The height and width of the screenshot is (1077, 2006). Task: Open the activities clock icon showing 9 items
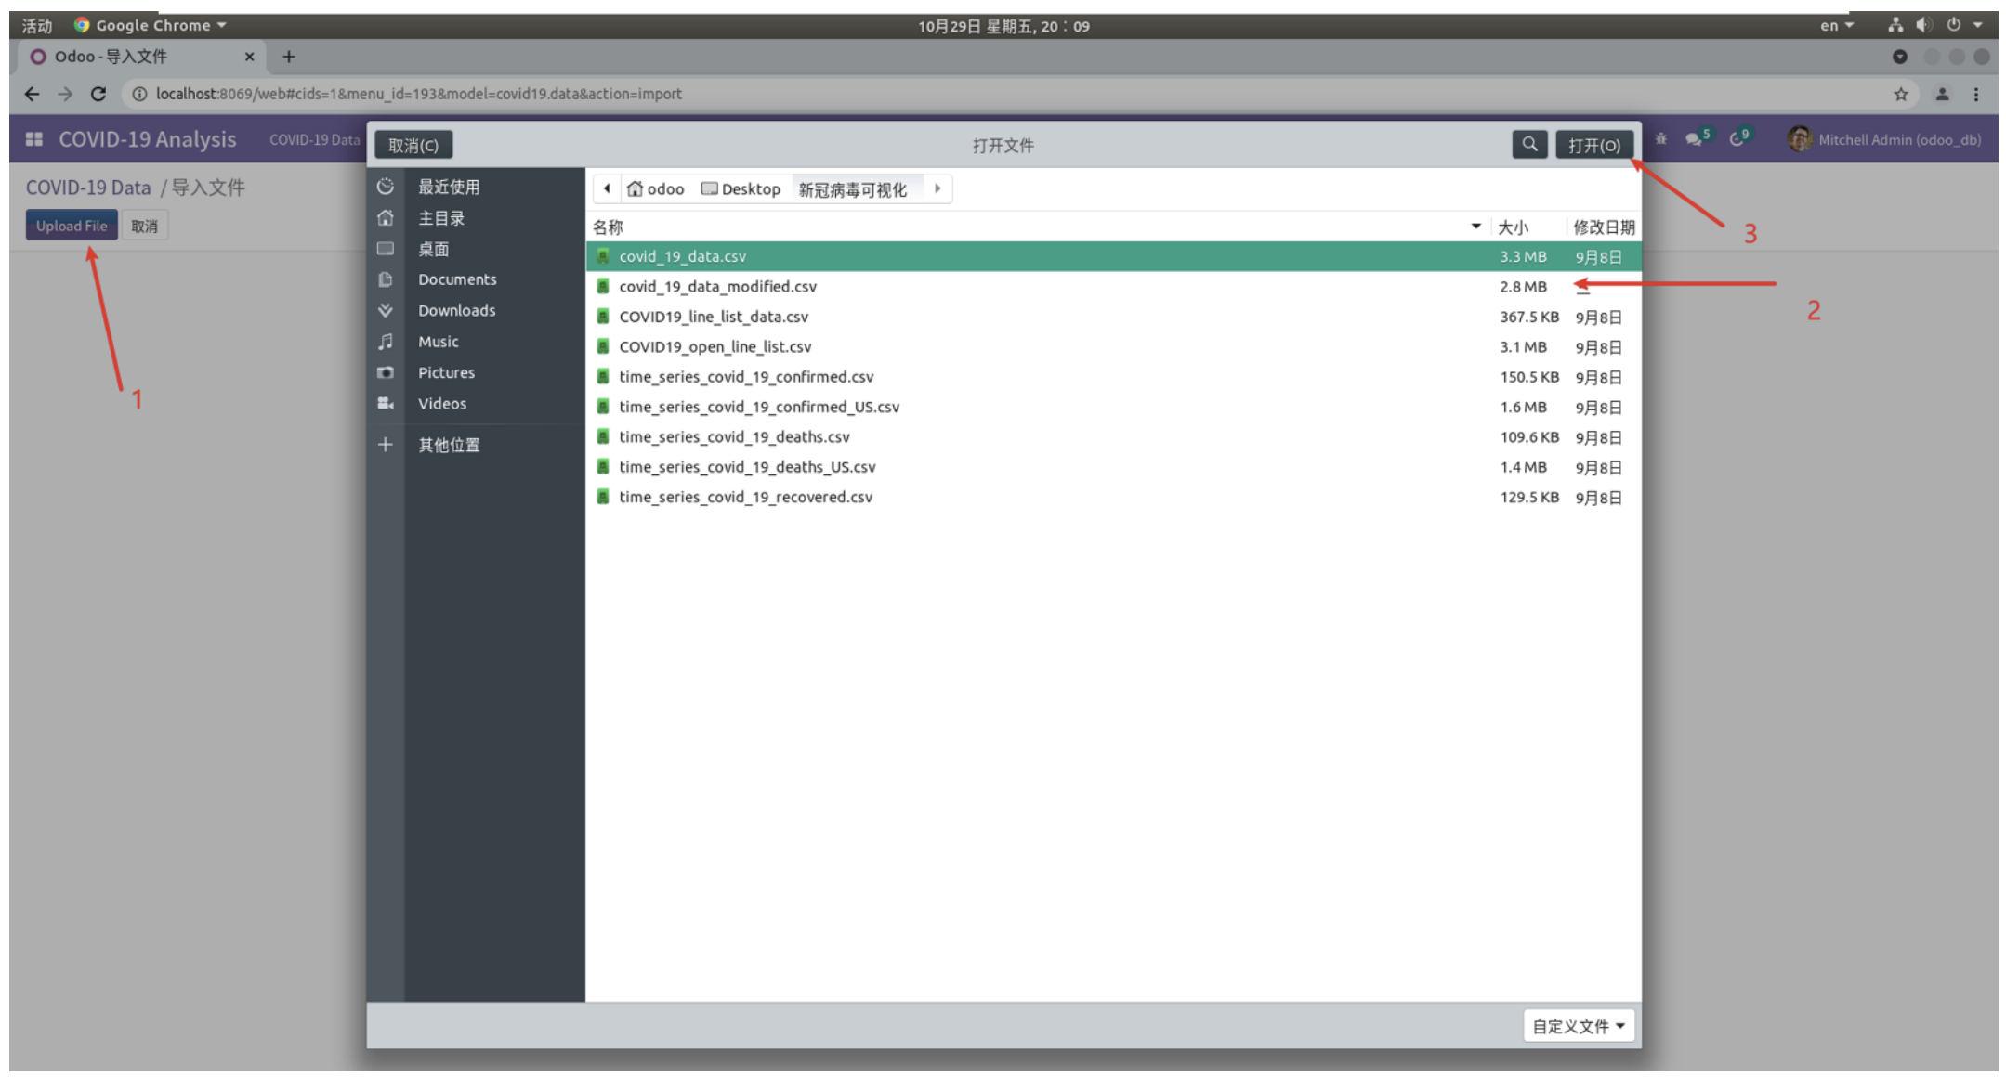pos(1737,139)
